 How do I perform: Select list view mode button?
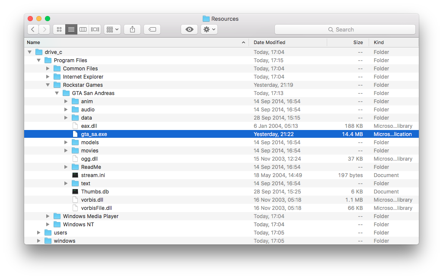(x=71, y=29)
